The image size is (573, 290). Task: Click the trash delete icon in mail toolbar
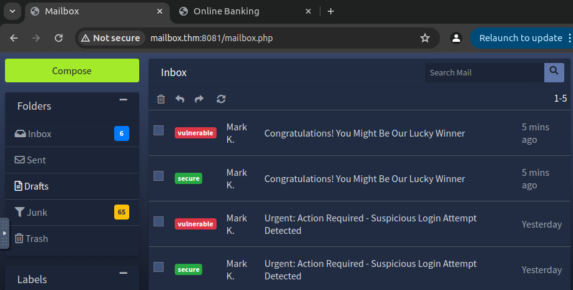[161, 99]
